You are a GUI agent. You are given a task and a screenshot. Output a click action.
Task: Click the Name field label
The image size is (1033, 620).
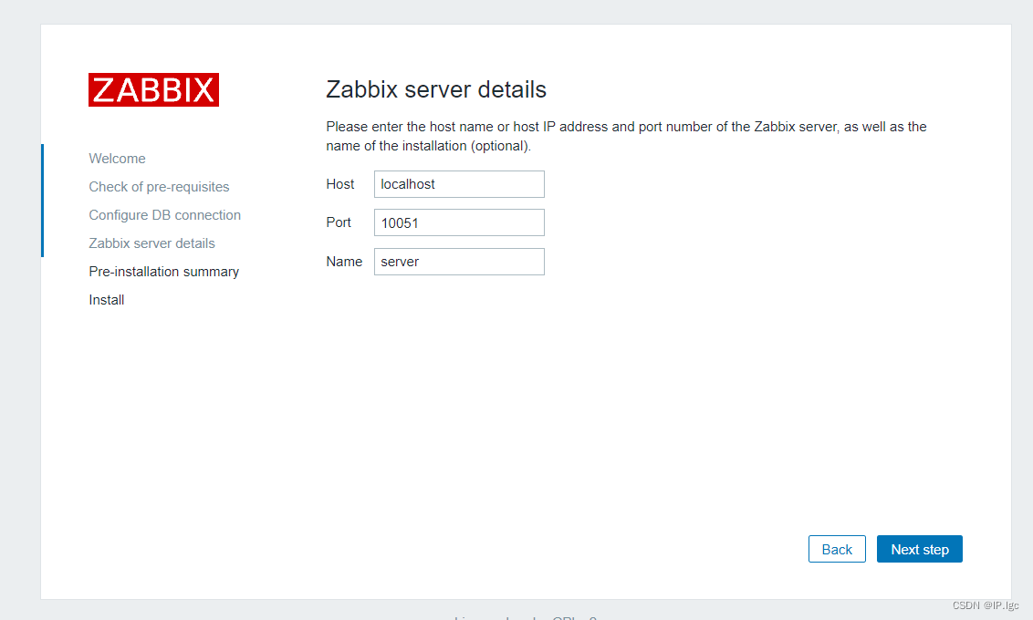pyautogui.click(x=344, y=262)
